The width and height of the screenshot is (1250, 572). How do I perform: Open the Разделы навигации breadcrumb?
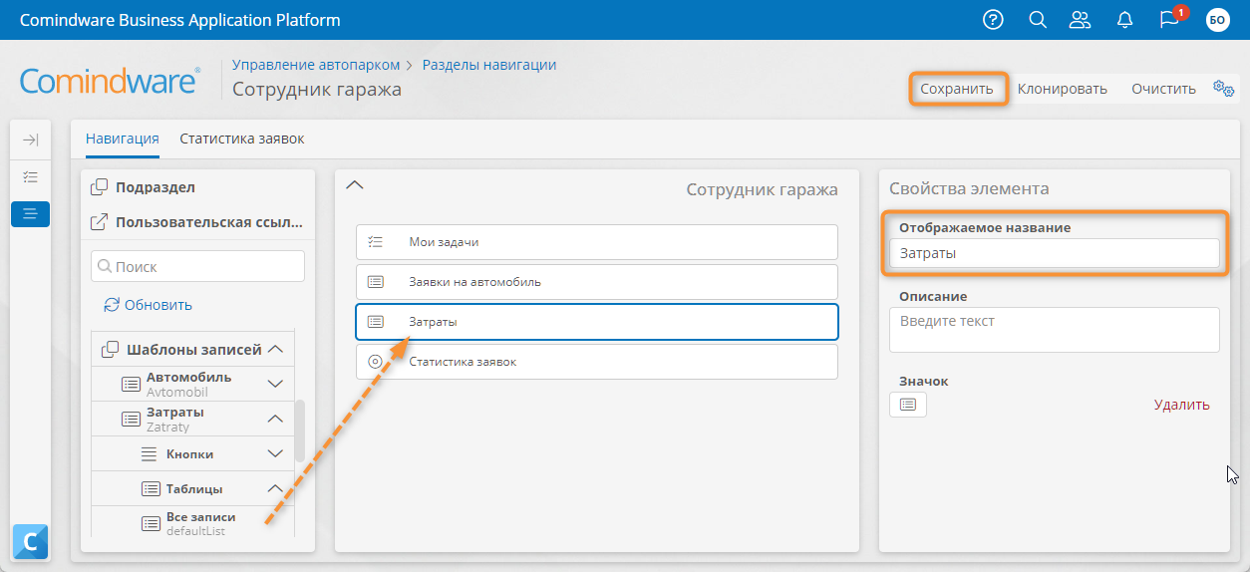point(489,65)
